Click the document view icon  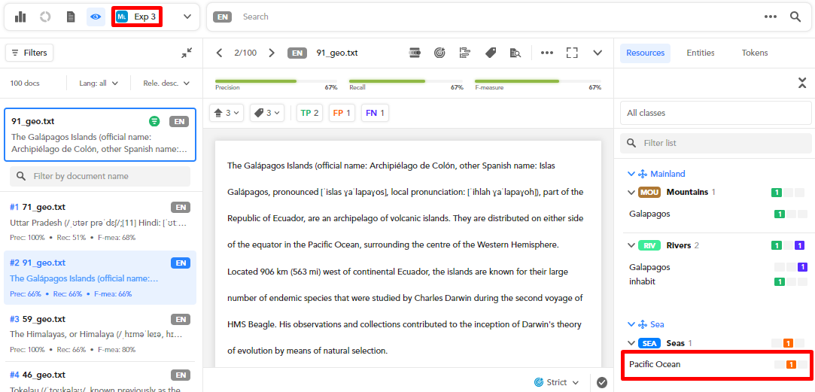pos(71,17)
